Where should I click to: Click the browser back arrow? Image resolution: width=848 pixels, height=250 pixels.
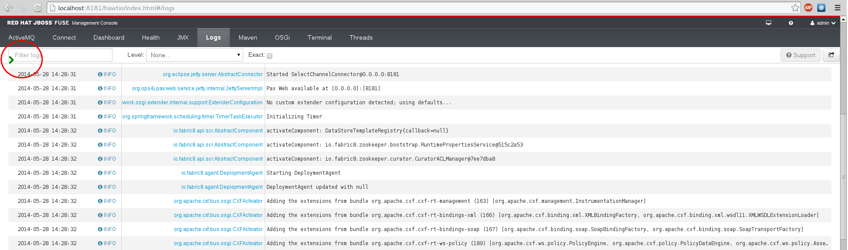(x=8, y=7)
